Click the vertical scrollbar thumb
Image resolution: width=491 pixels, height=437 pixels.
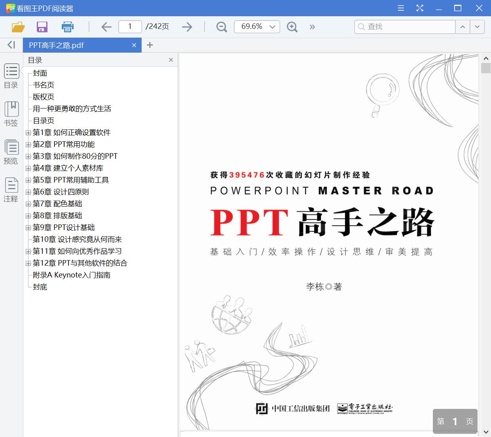click(x=486, y=68)
